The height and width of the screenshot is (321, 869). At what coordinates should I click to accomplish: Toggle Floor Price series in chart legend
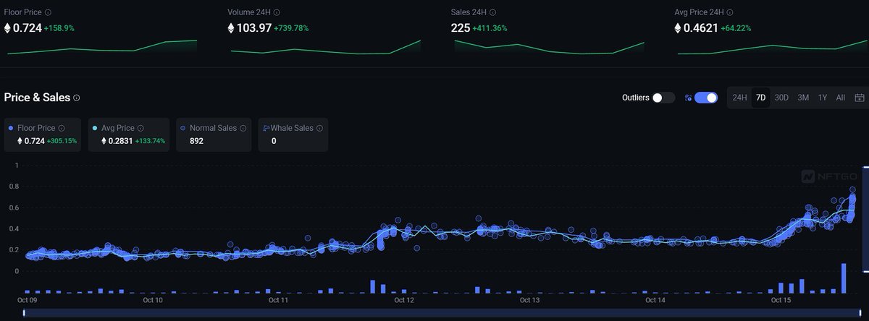pyautogui.click(x=43, y=134)
